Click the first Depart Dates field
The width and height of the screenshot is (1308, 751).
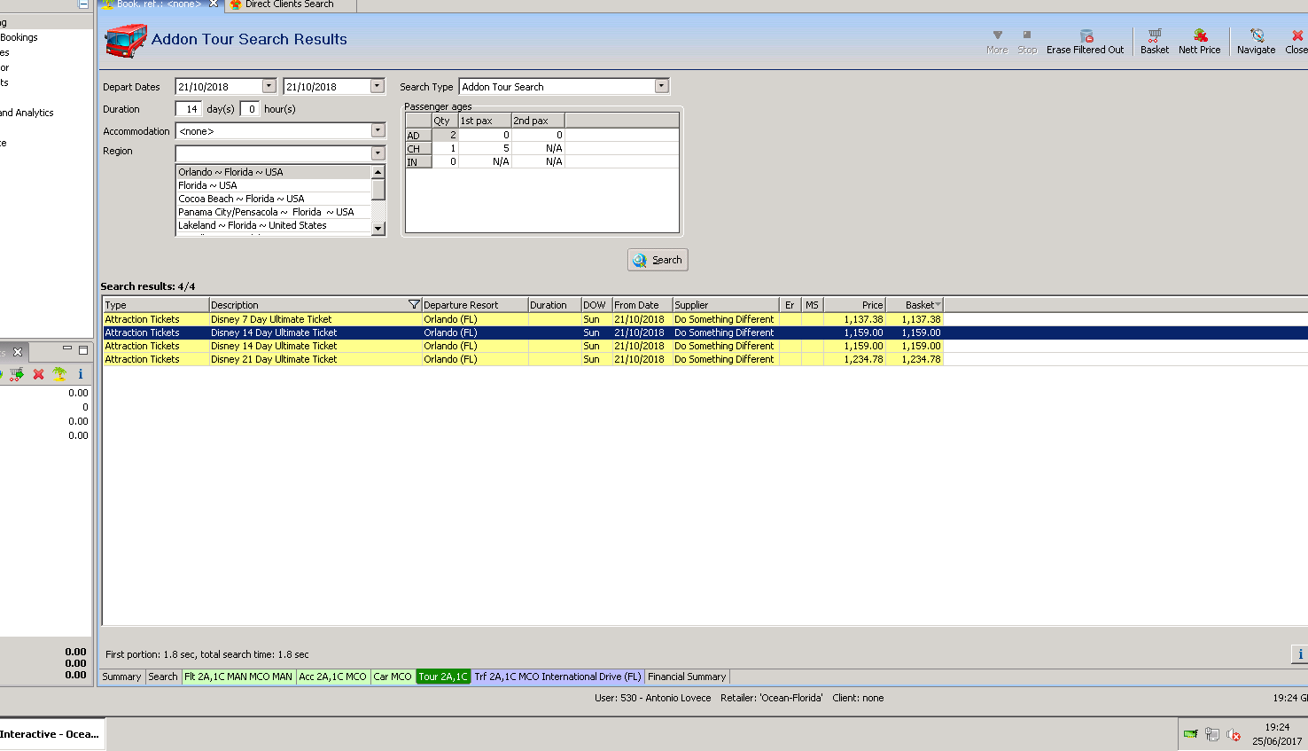219,86
